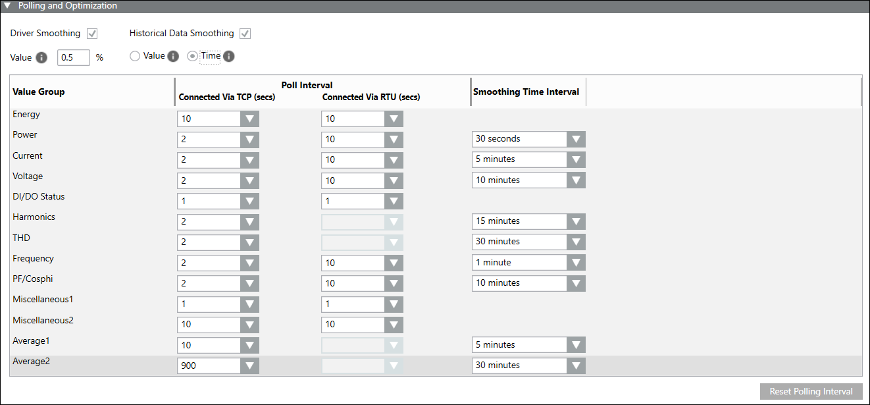Click the Driver Smoothing value input field

[74, 57]
